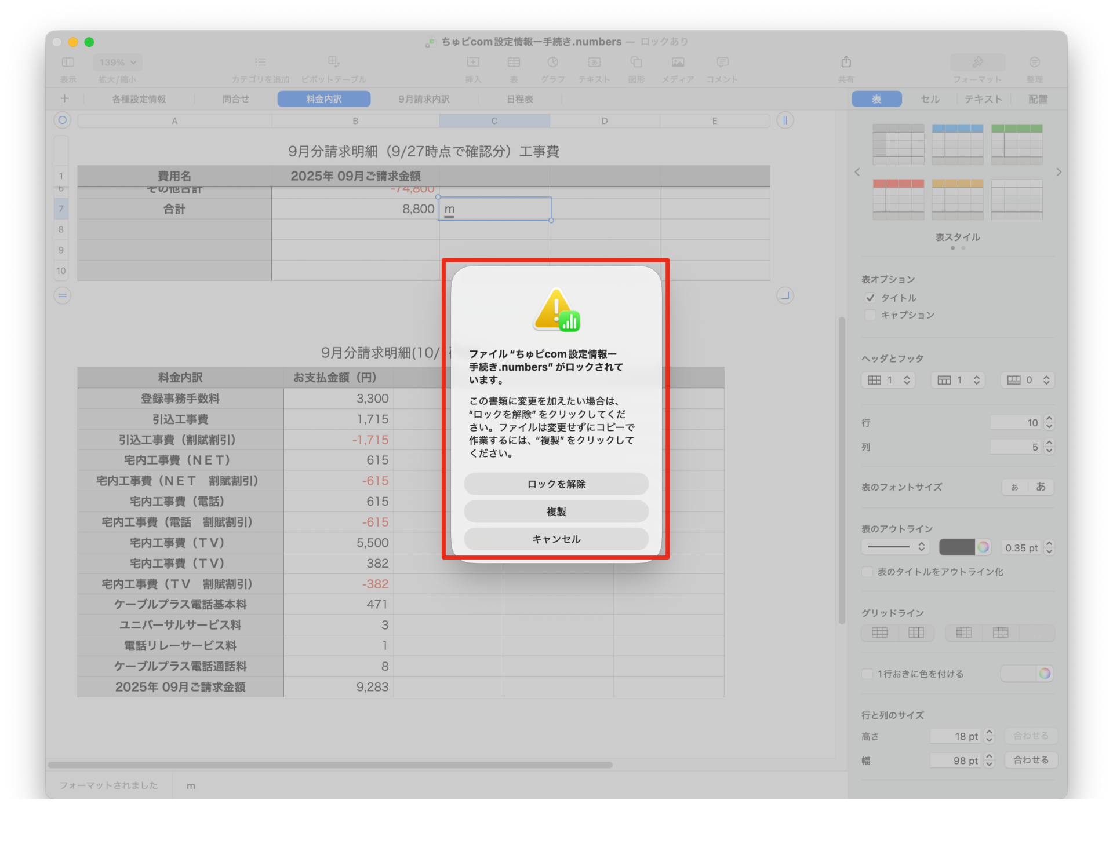Screen dimensions: 1113x859
Task: Click the Share (共有) icon
Action: 846,62
